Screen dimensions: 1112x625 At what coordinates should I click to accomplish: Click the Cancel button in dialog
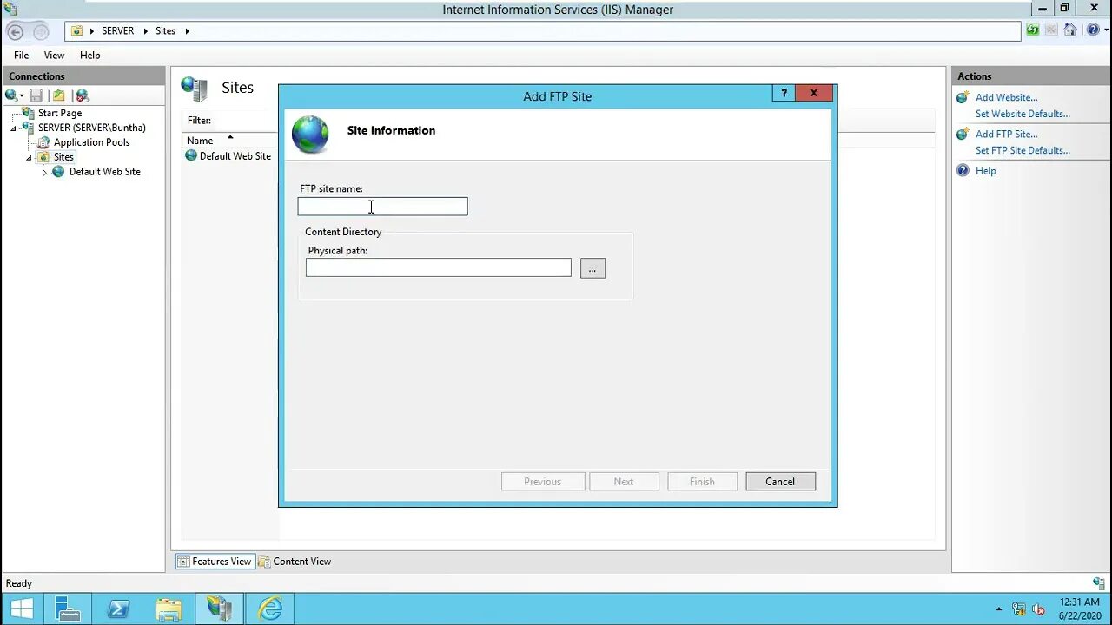[x=780, y=482]
